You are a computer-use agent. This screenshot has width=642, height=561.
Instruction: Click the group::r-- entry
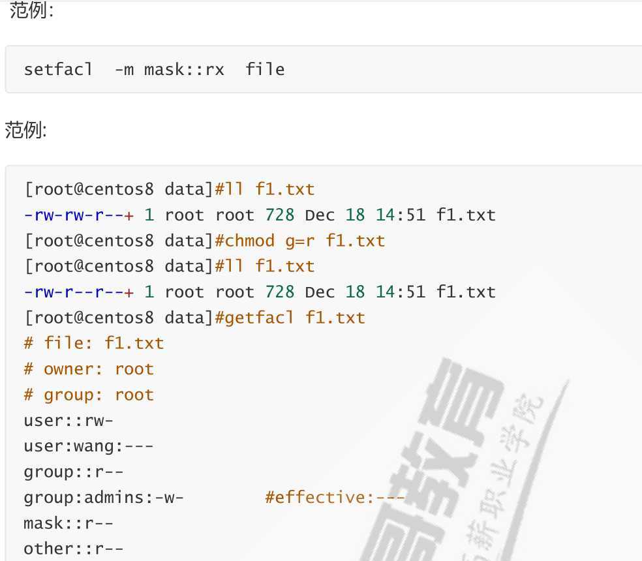(74, 472)
